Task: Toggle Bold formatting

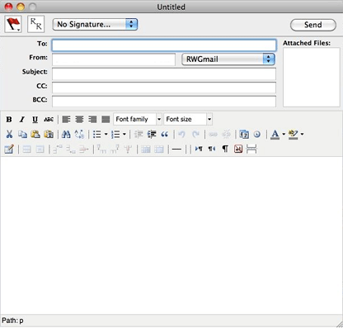Action: (9, 119)
